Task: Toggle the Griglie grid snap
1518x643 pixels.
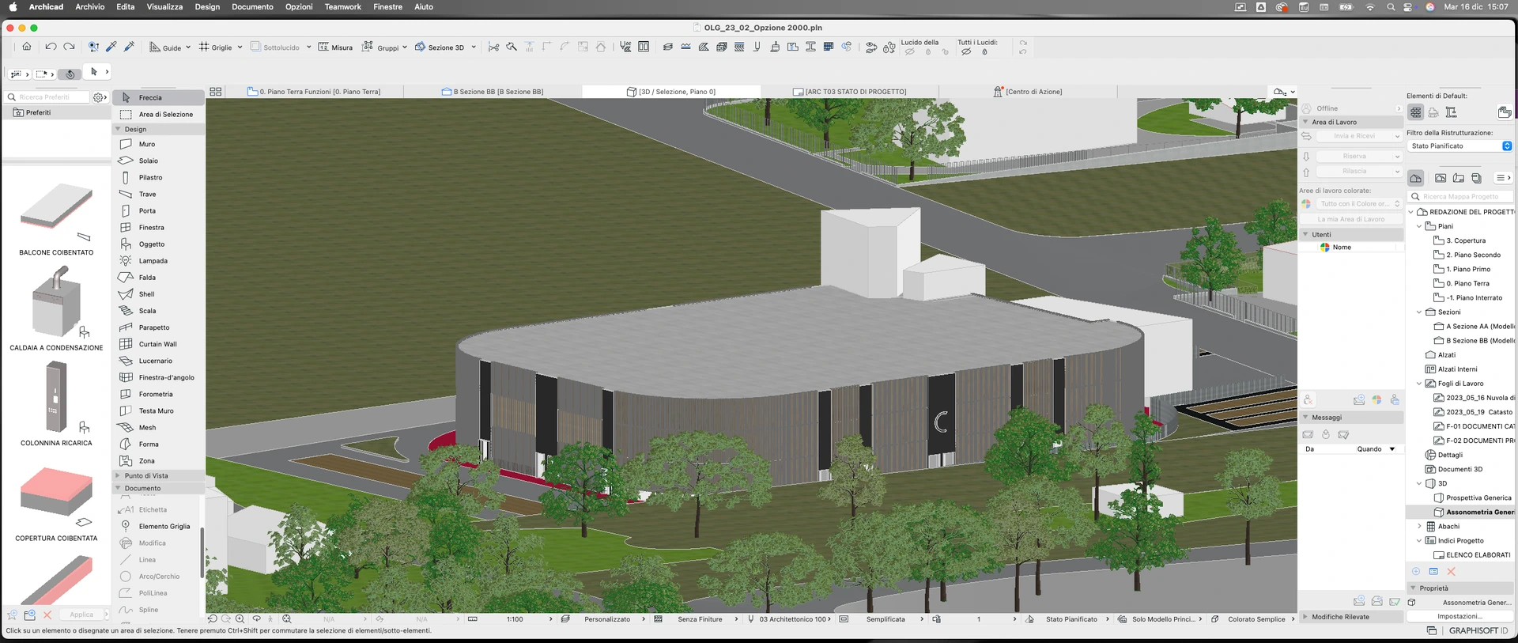Action: (215, 47)
